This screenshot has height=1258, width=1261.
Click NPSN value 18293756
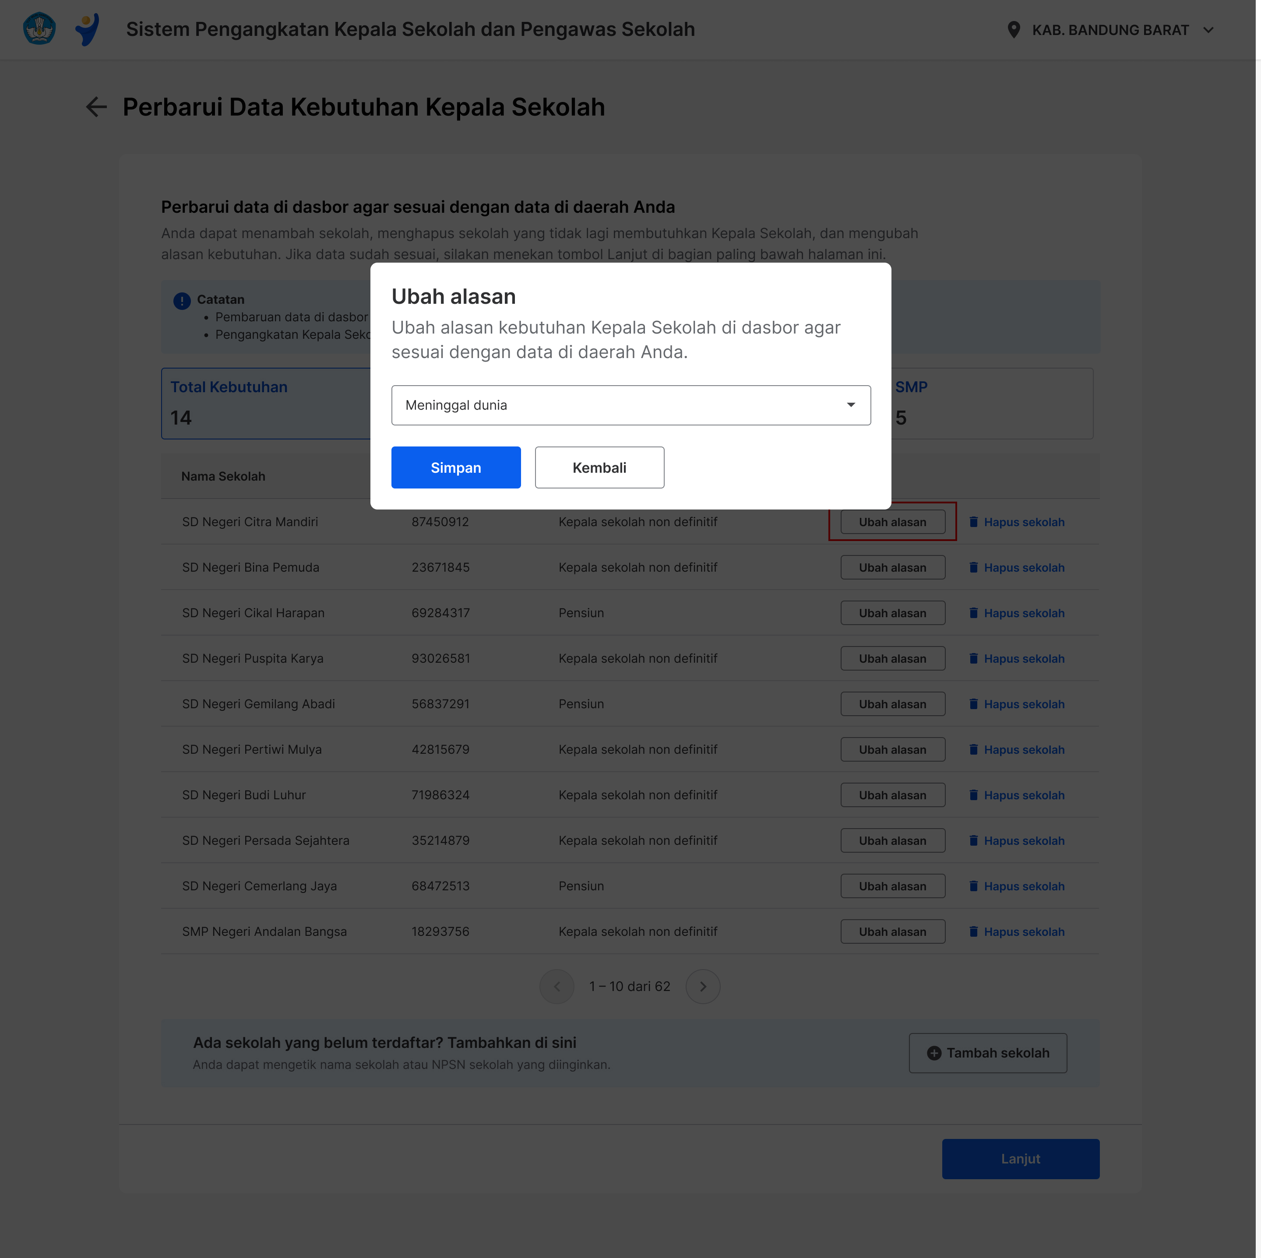coord(440,932)
